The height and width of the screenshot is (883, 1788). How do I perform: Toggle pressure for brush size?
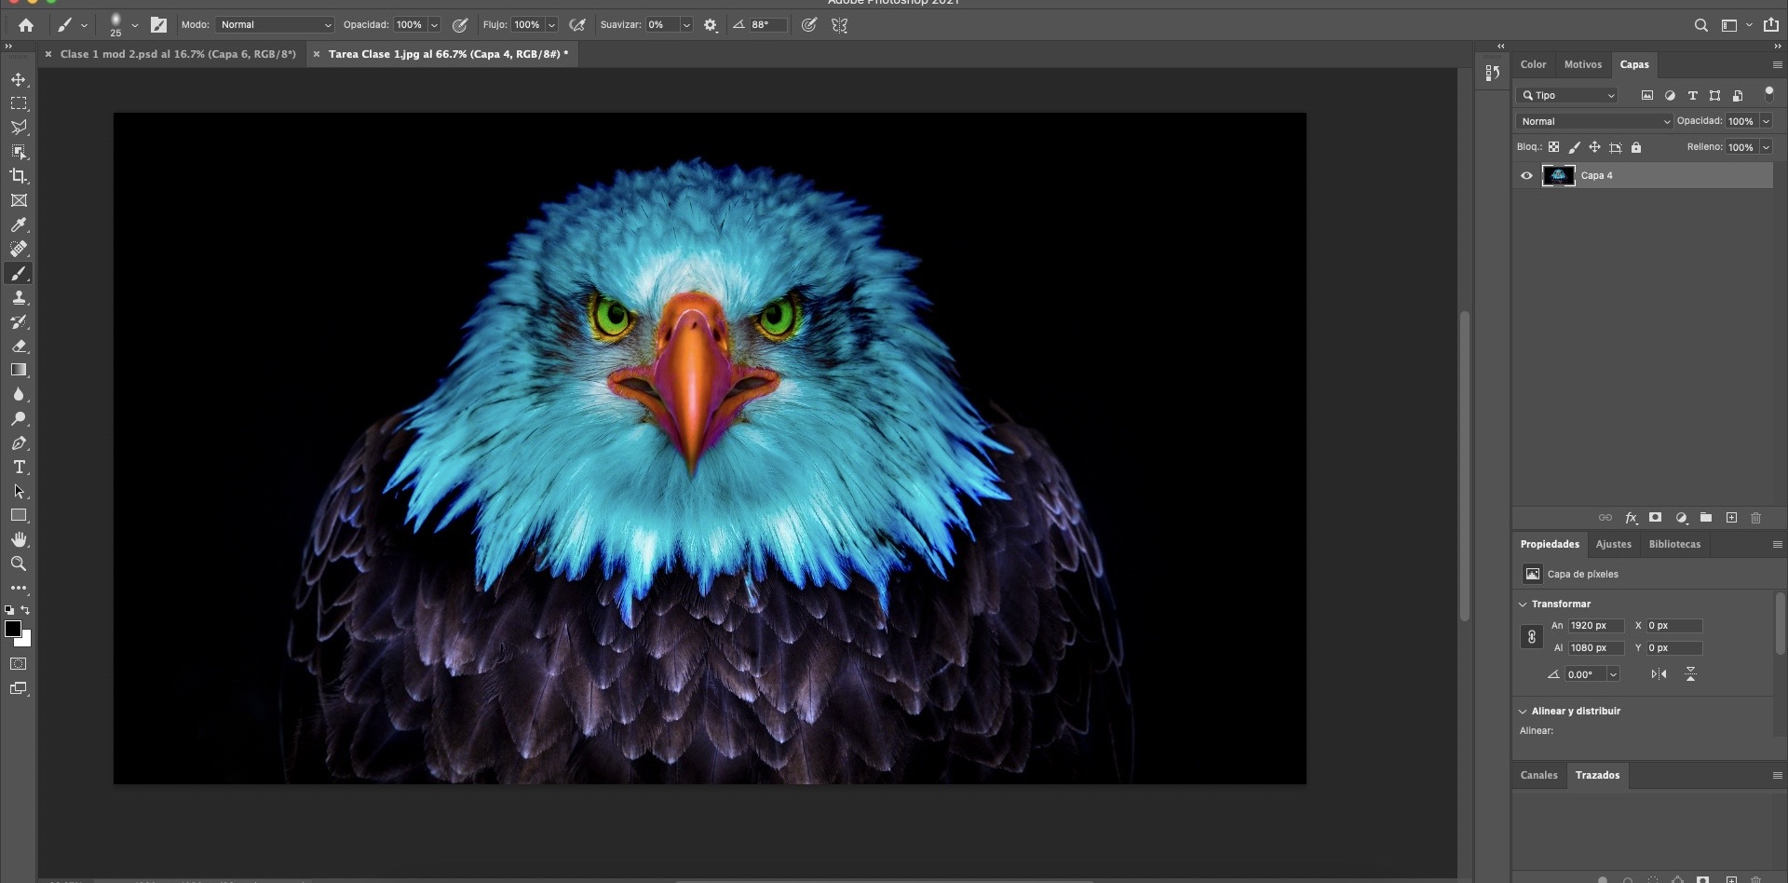click(x=809, y=25)
